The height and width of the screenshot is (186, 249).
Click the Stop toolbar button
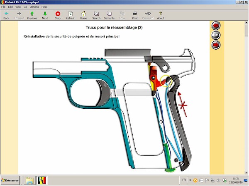58,15
